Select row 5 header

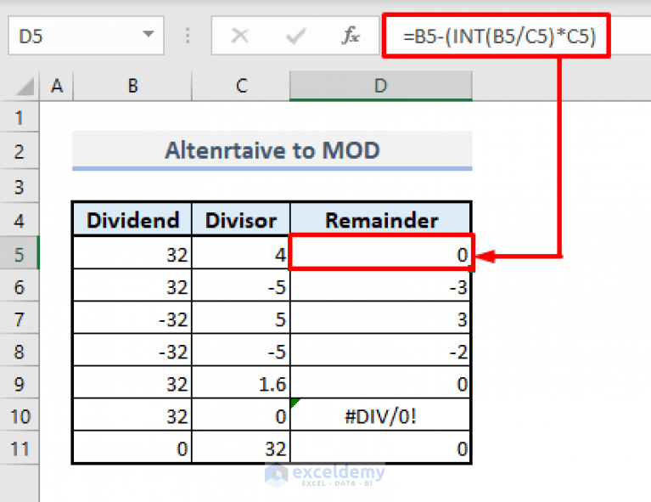pyautogui.click(x=20, y=253)
